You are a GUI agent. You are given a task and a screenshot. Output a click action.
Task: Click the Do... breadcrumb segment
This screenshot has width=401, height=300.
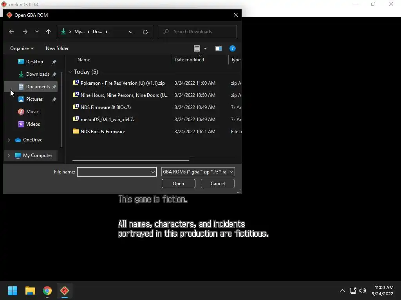(x=97, y=32)
